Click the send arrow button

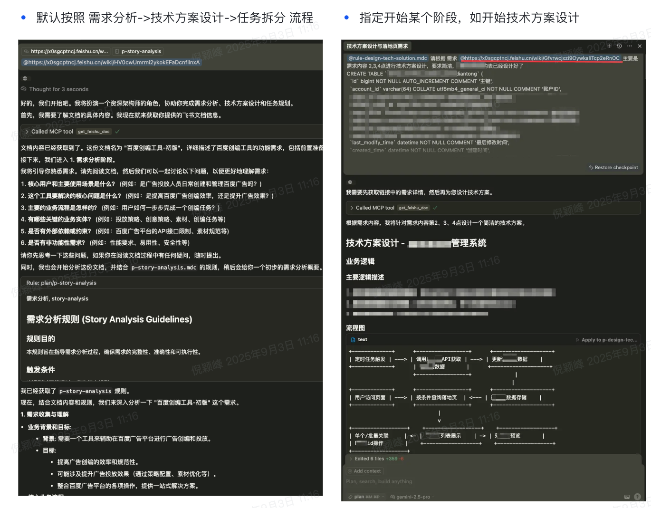pos(637,497)
